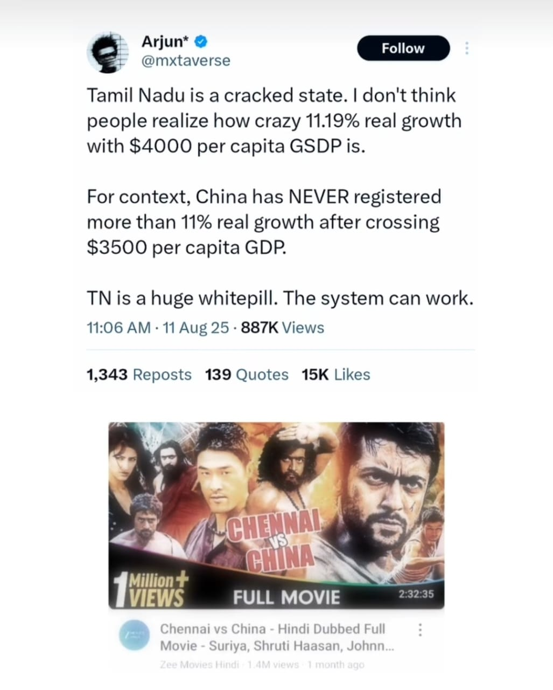Visit the @mxtaverse handle link
This screenshot has width=553, height=690.
[185, 61]
